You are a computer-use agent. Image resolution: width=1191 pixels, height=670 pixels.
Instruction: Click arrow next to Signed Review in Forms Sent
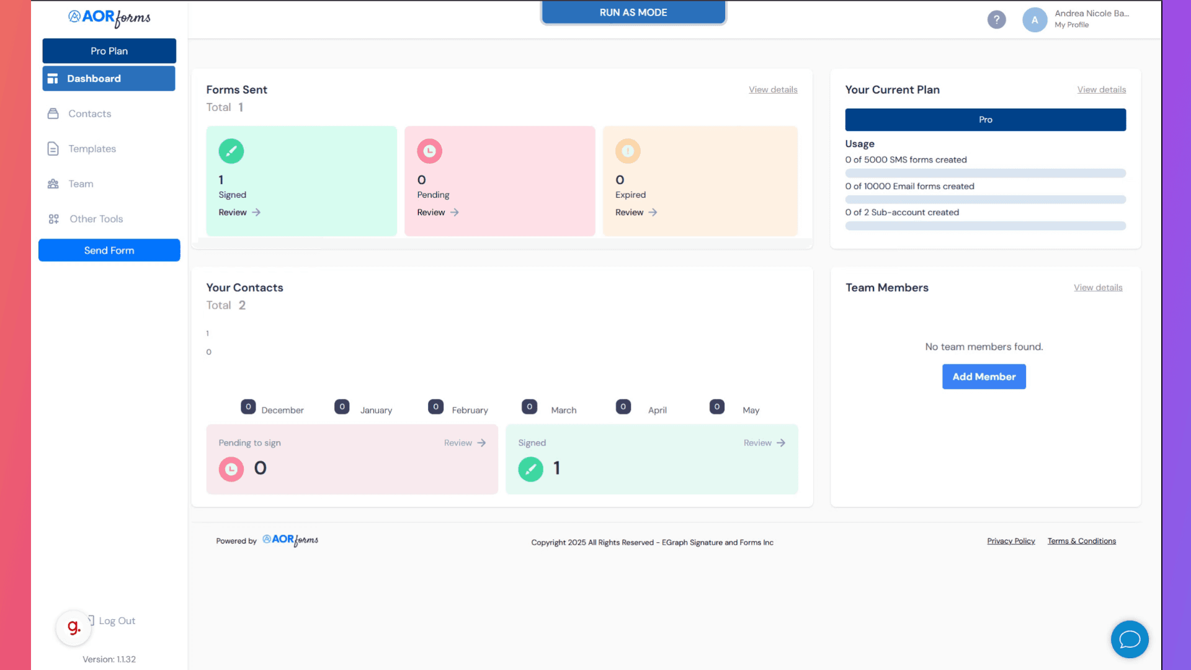click(256, 212)
